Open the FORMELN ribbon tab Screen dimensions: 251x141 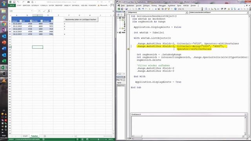[44, 5]
